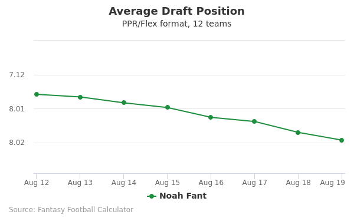Viewport: 354px width, 221px height.
Task: Click the Aug 14 data marker
Action: 124,103
